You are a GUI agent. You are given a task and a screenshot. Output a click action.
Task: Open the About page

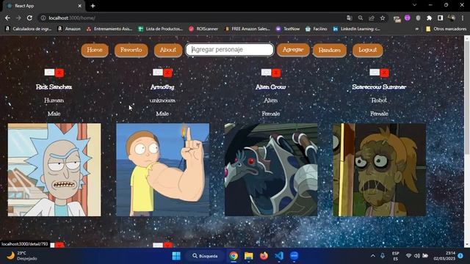168,50
